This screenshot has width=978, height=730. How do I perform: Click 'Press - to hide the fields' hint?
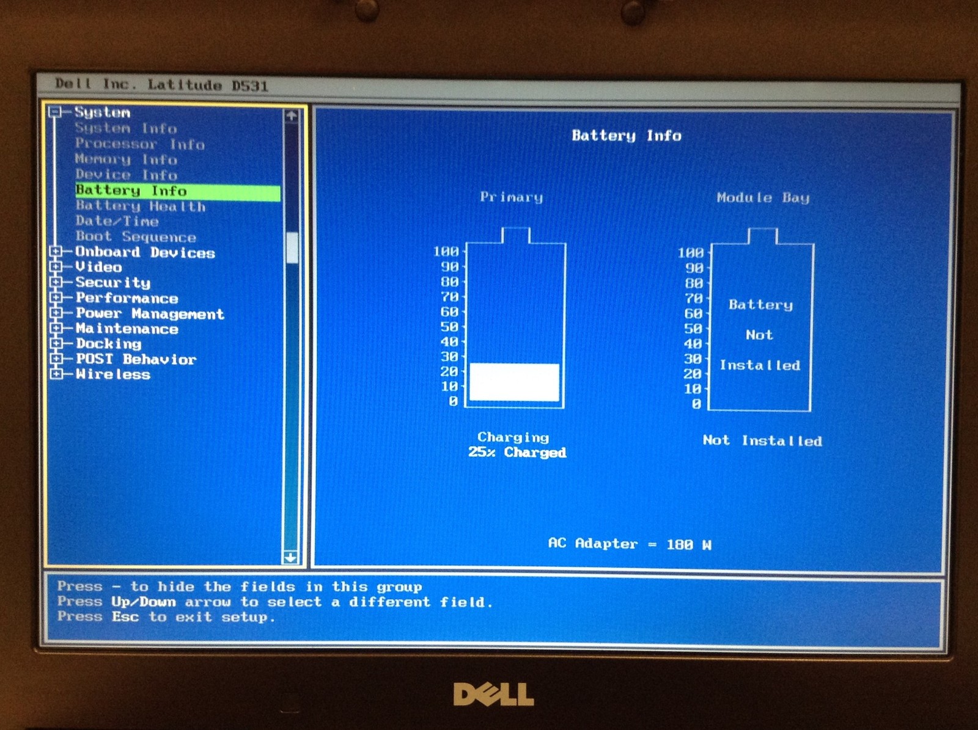click(240, 587)
